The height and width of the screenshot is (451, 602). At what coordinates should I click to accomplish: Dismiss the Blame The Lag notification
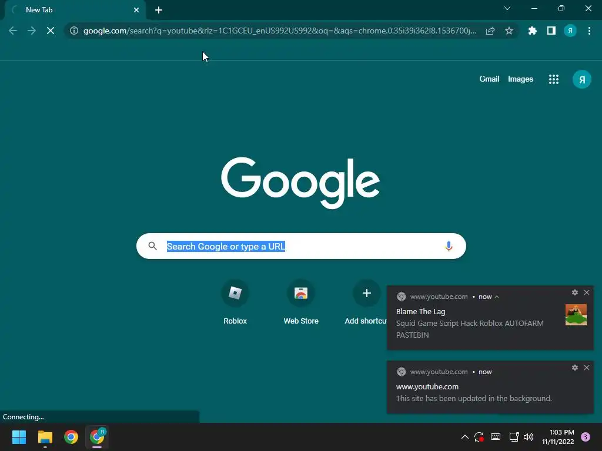click(587, 292)
